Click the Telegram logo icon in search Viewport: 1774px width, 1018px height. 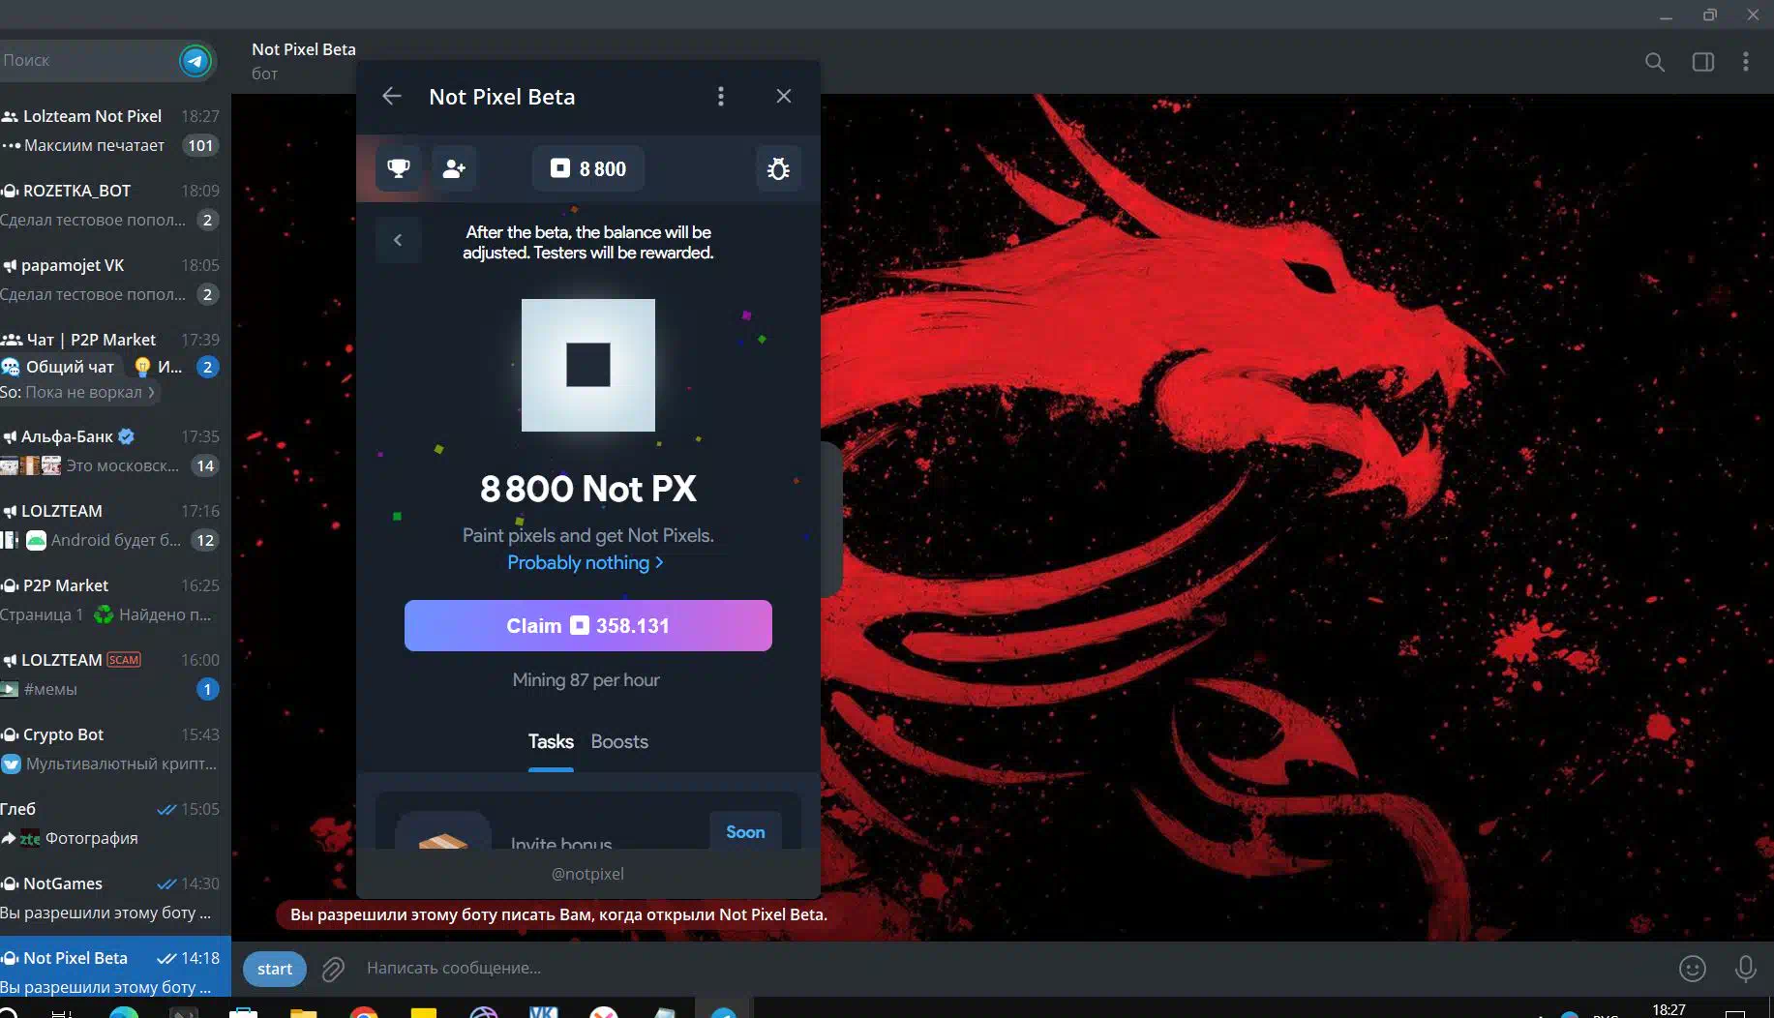coord(195,61)
